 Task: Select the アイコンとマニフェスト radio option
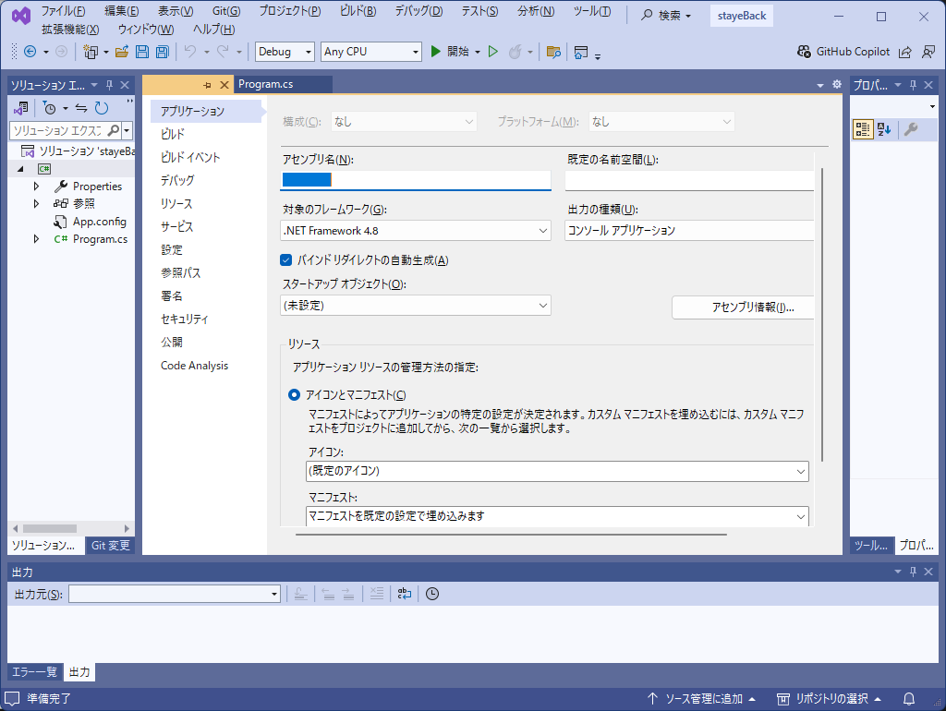click(x=295, y=394)
